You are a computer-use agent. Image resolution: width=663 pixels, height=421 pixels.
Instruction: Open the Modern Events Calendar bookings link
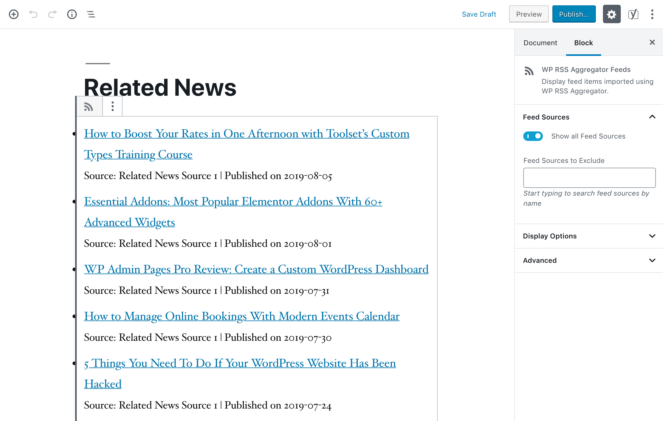click(x=242, y=316)
